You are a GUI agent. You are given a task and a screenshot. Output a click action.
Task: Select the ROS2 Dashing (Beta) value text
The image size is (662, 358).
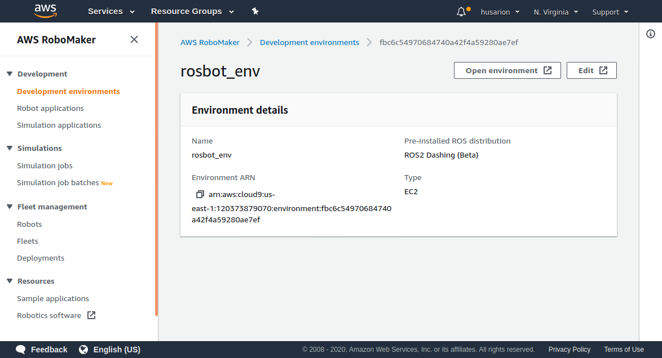coord(441,155)
